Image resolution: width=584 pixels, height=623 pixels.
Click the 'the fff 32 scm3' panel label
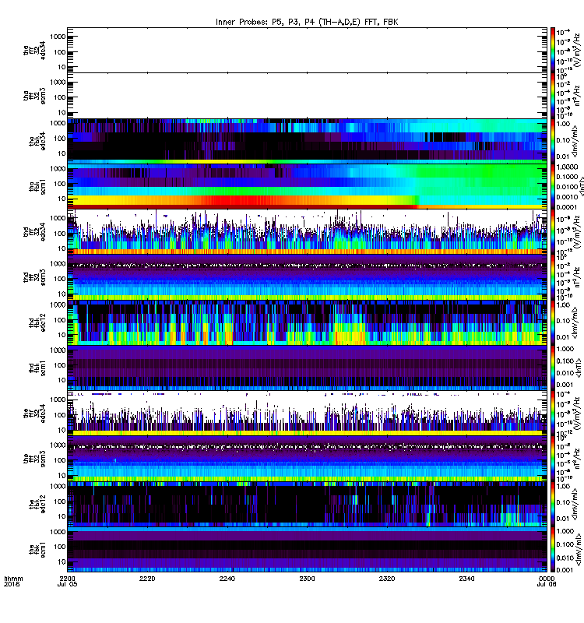(34, 459)
